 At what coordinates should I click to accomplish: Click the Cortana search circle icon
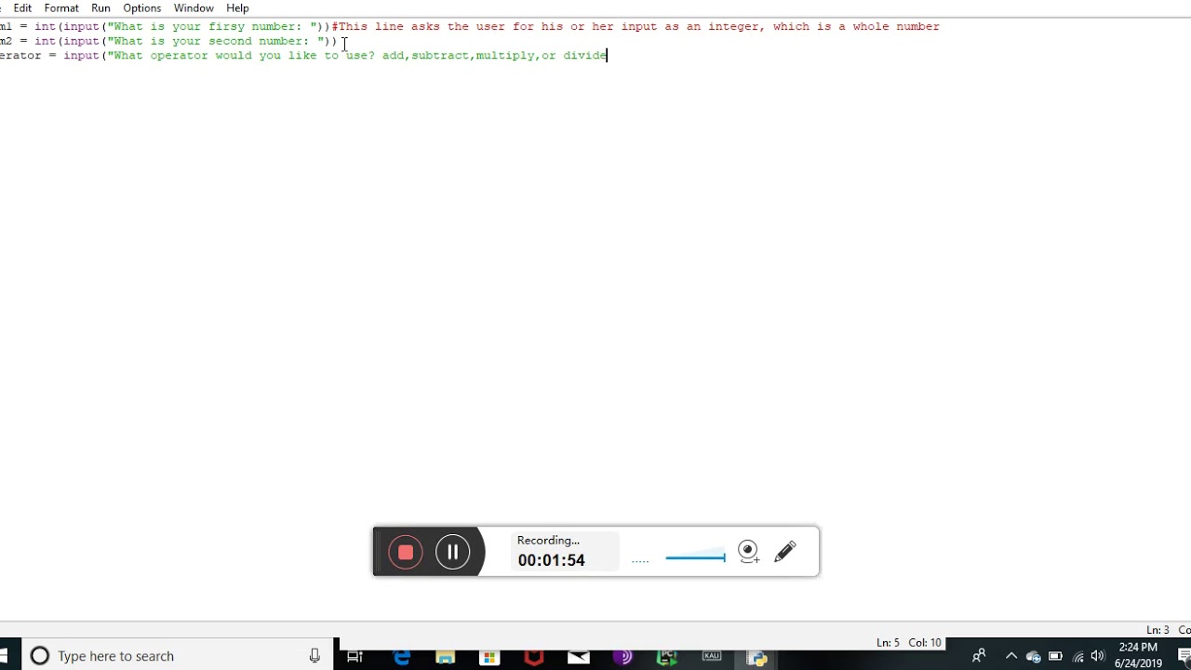coord(39,656)
